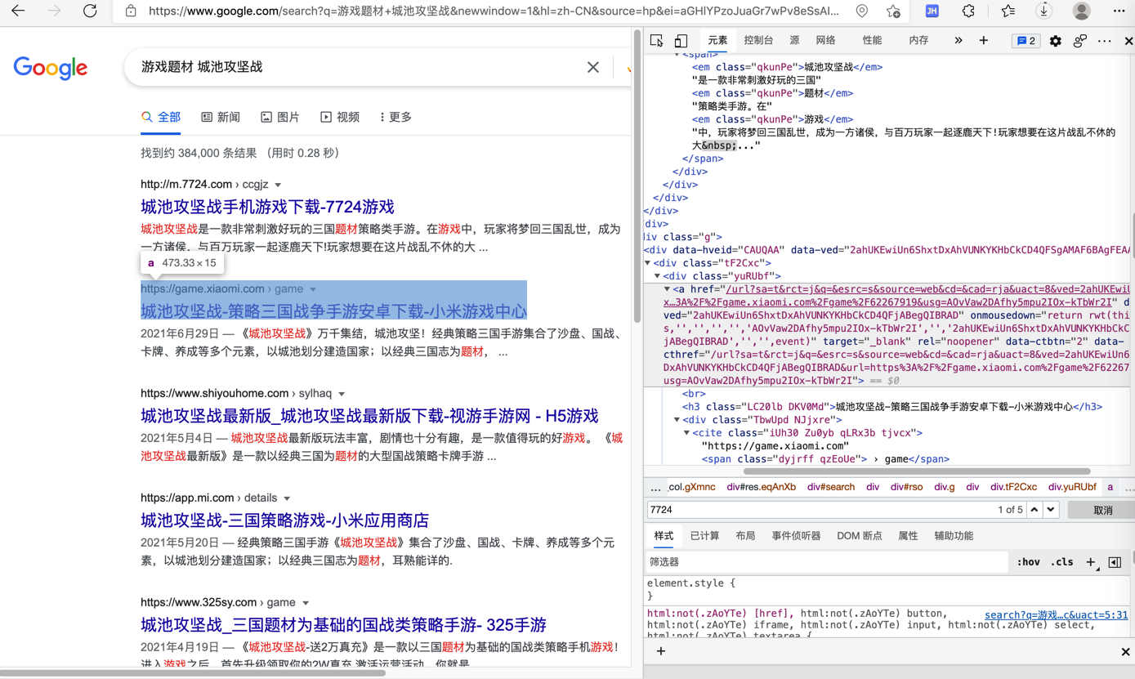Toggle the :hov element state panel
1135x679 pixels.
pyautogui.click(x=1029, y=562)
